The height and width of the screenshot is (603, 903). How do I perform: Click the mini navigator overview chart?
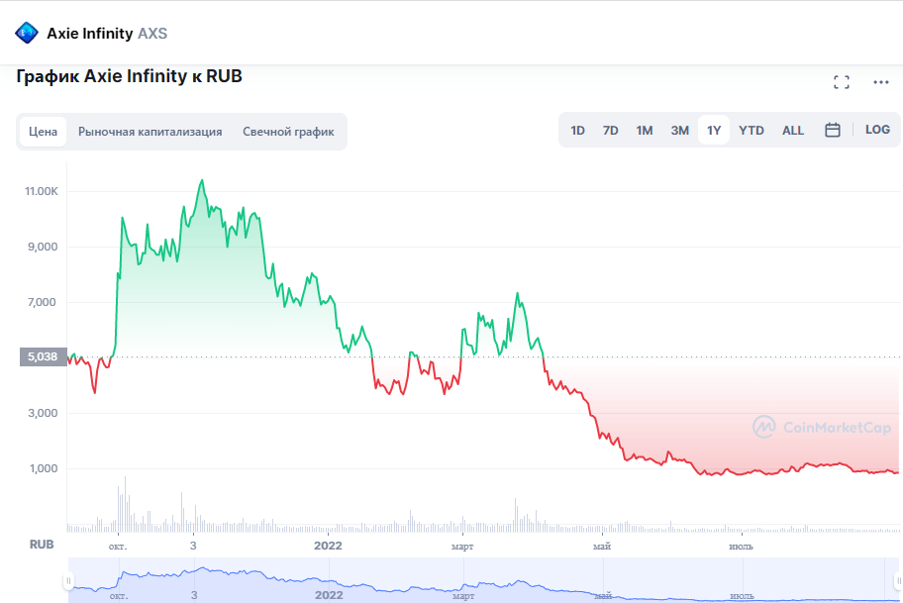[483, 580]
